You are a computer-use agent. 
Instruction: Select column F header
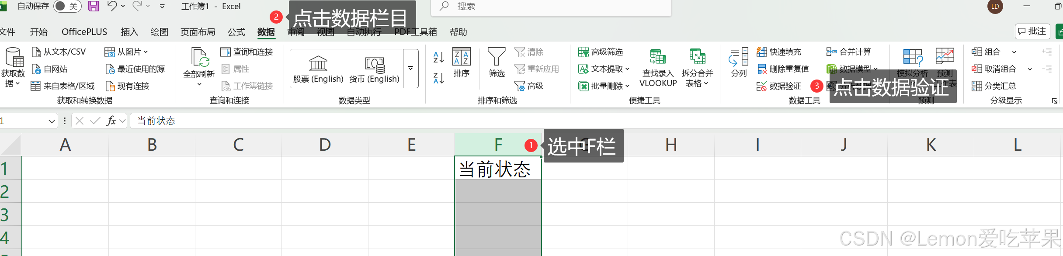[x=498, y=145]
